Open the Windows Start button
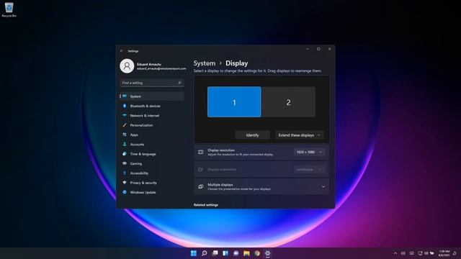This screenshot has width=461, height=259. click(194, 253)
